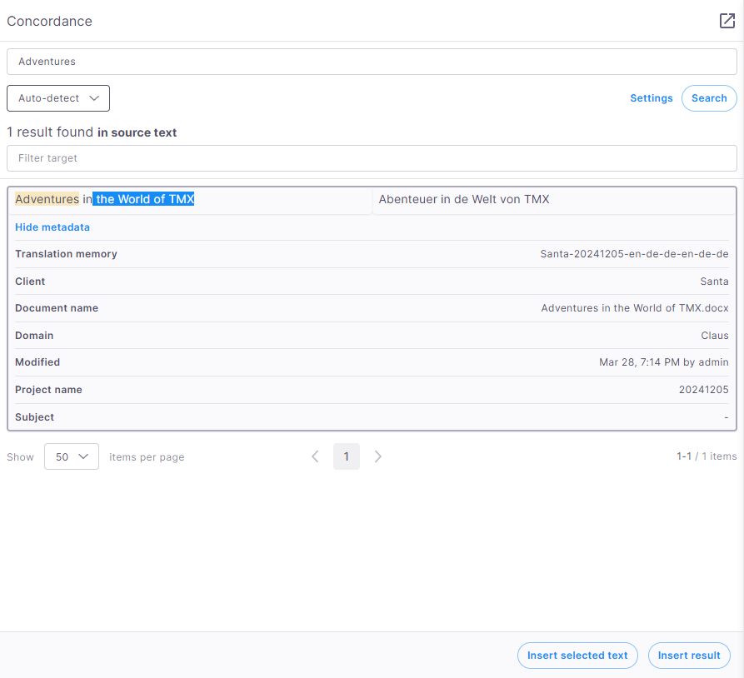Click Insert selected text

tap(577, 656)
